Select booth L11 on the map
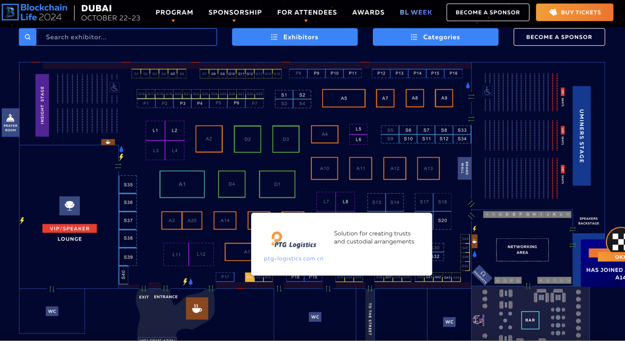This screenshot has height=341, width=625. click(x=176, y=254)
